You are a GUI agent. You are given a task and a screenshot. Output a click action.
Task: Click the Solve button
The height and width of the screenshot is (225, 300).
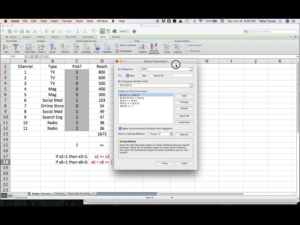(x=184, y=164)
